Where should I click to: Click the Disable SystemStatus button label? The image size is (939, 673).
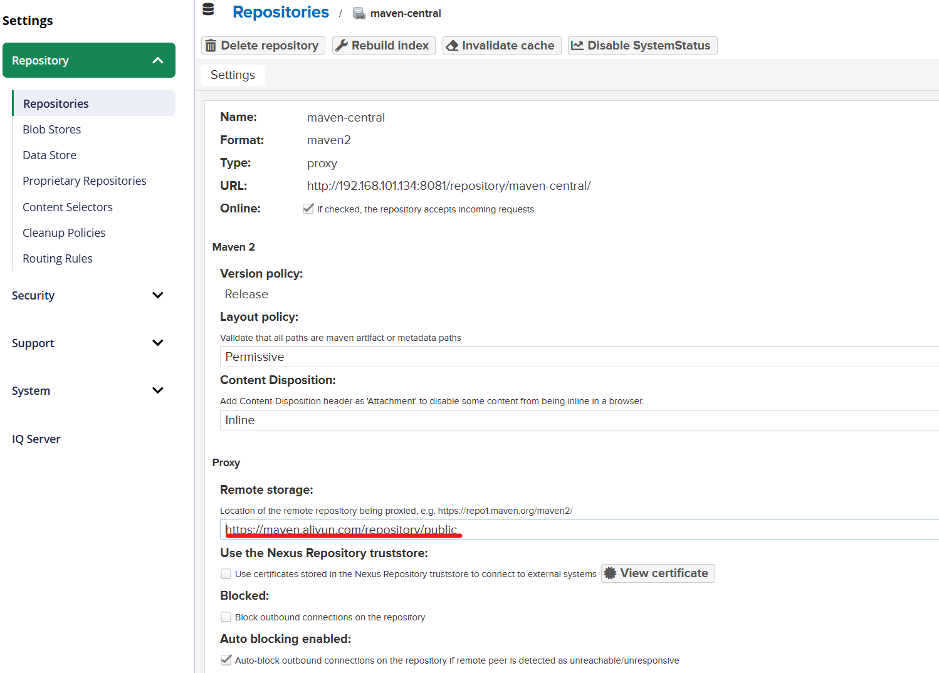[x=649, y=45]
